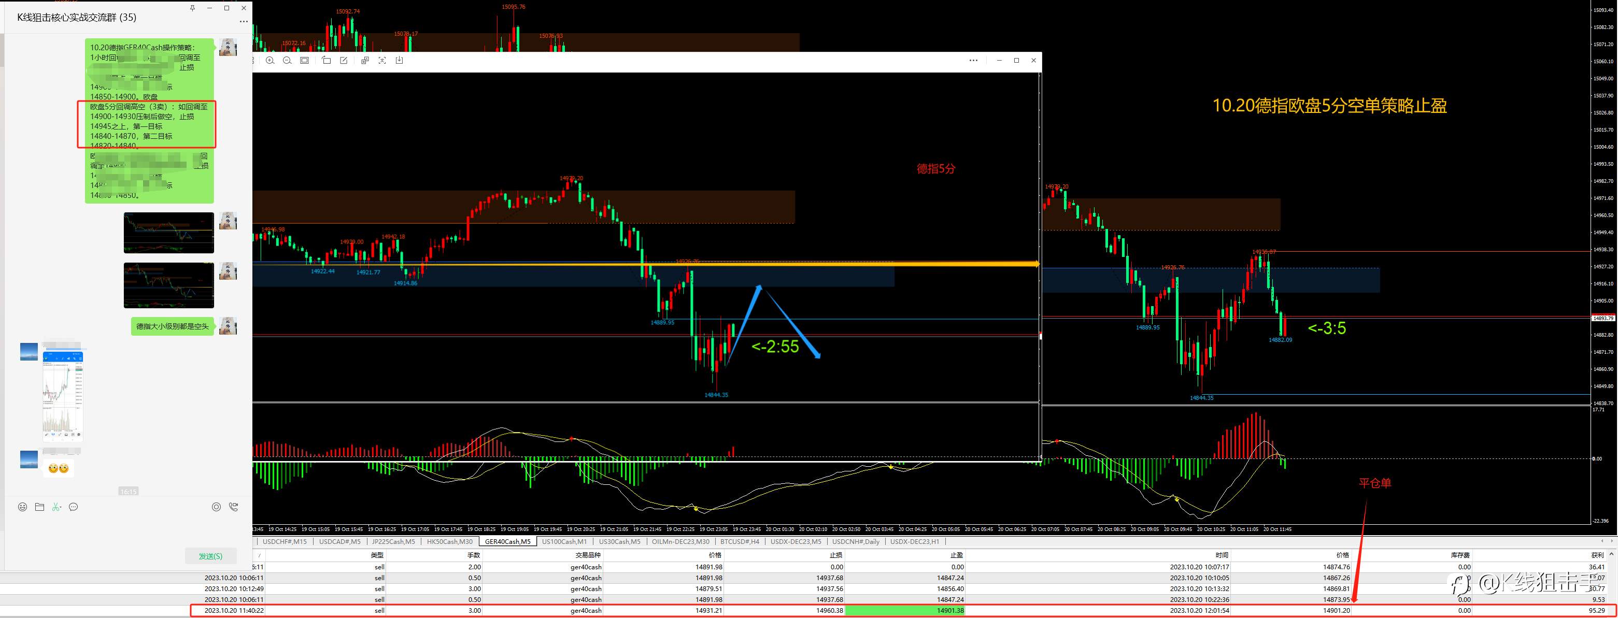Open the first chart thumbnail in chat
This screenshot has width=1618, height=618.
[169, 233]
